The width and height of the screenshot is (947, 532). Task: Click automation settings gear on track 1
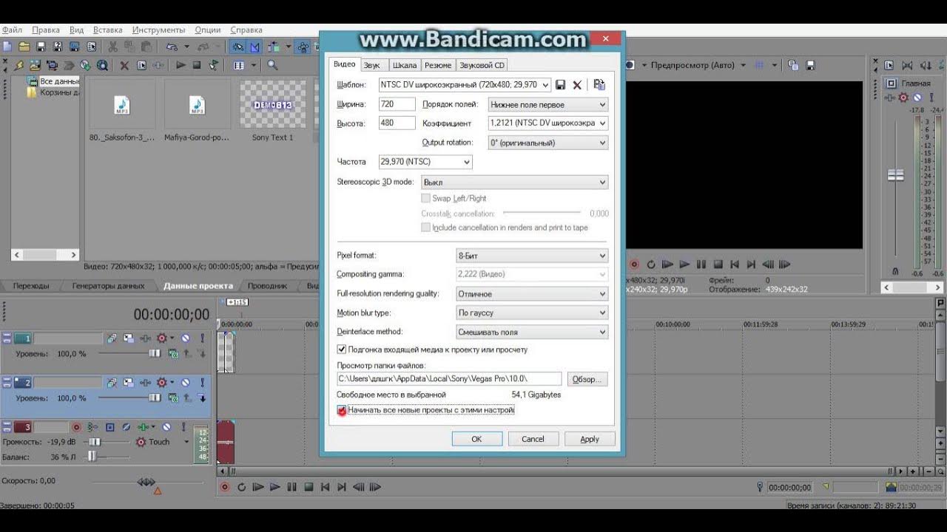pos(162,338)
